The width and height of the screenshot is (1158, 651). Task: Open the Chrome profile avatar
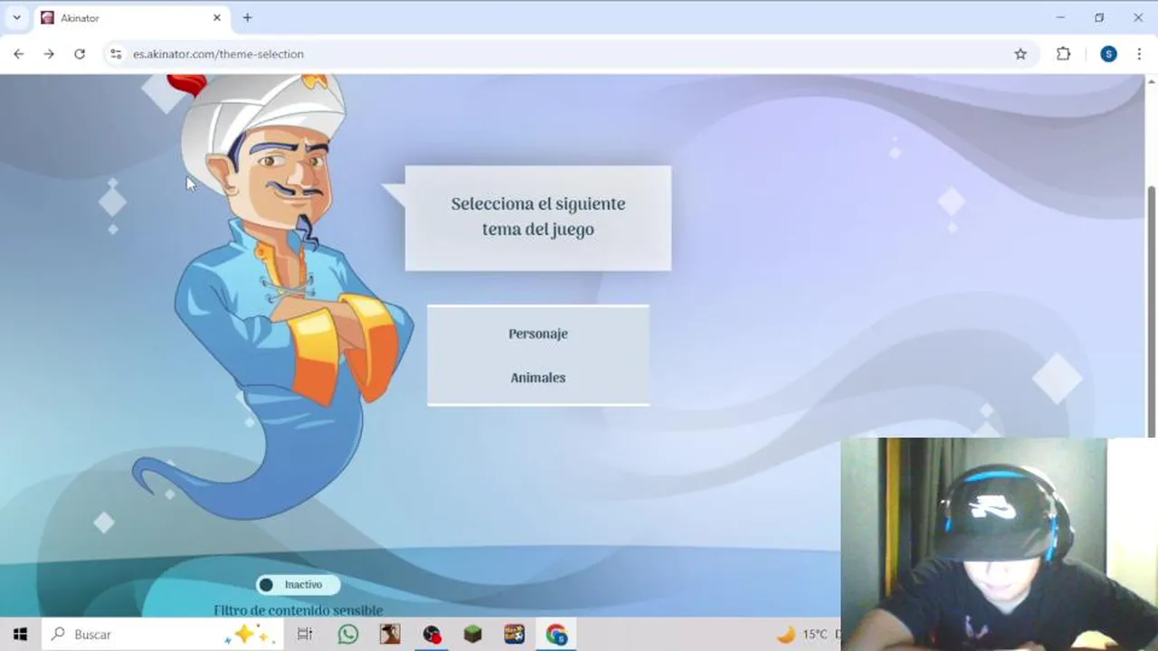(1108, 54)
